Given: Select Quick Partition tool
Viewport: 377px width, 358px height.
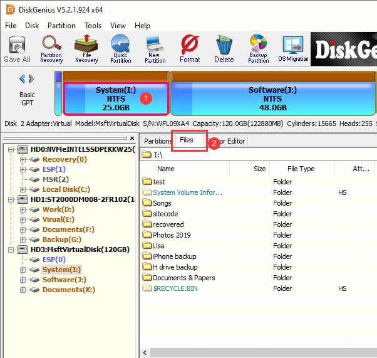Looking at the screenshot, I should (x=121, y=49).
